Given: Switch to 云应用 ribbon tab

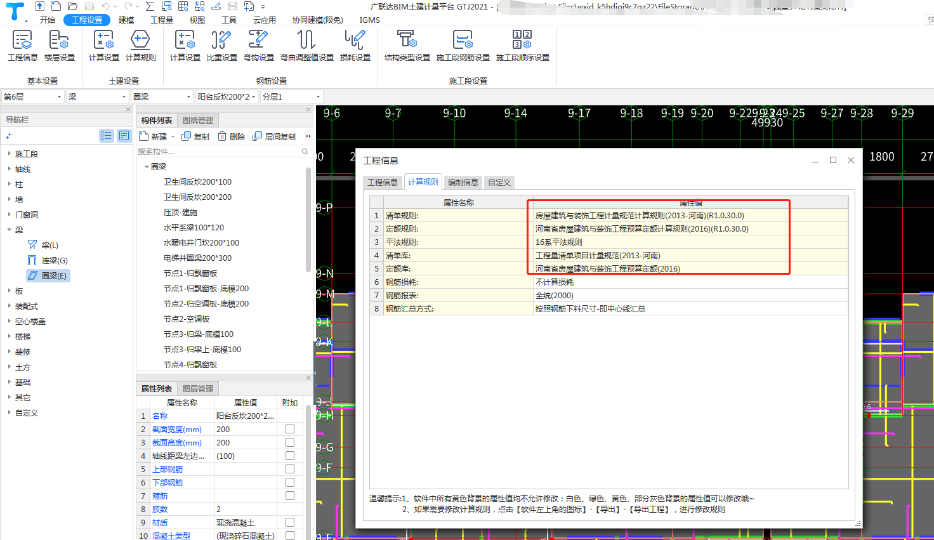Looking at the screenshot, I should [x=265, y=20].
